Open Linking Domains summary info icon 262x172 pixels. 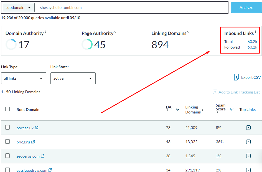click(x=188, y=31)
